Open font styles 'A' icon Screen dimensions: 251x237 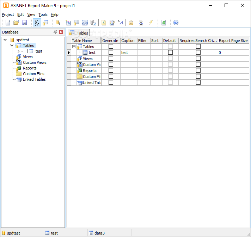pyautogui.click(x=121, y=23)
